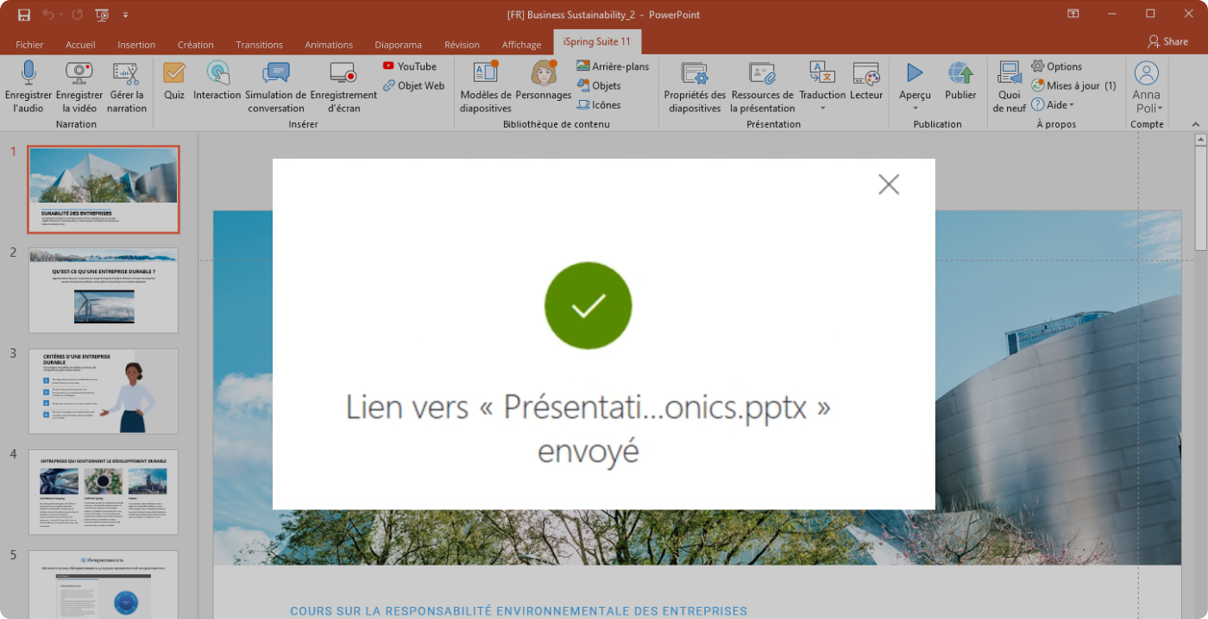Open the Personnages character library
The width and height of the screenshot is (1208, 619).
(544, 74)
